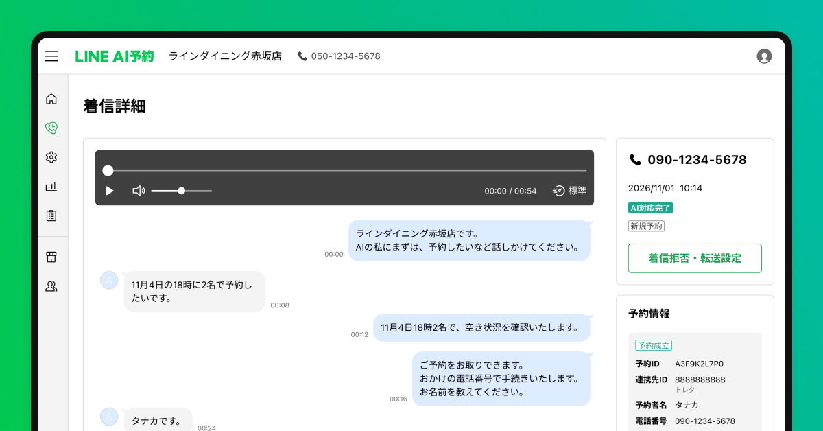Click timestamp 00:12
Viewport: 823px width, 431px height.
coord(359,335)
